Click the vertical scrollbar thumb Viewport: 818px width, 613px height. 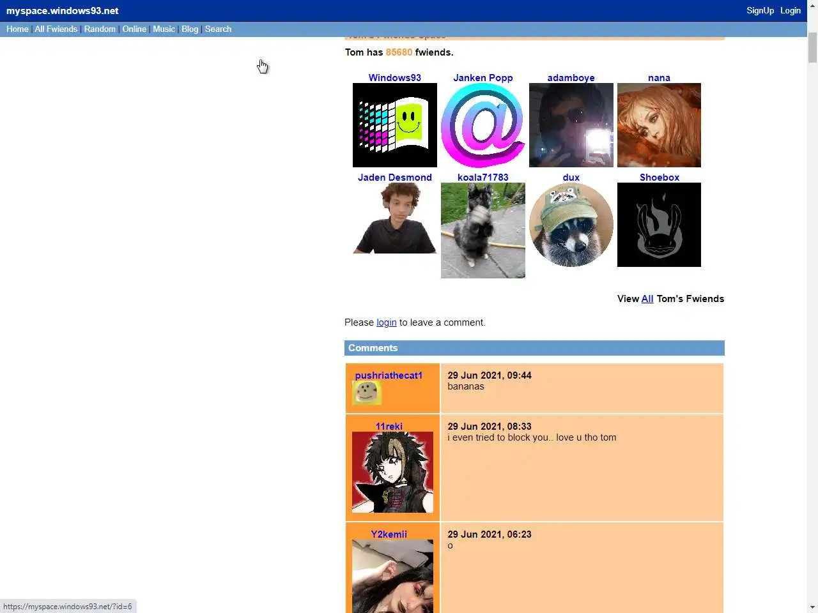(x=812, y=47)
